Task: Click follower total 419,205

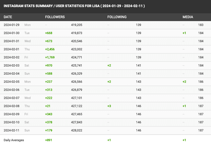Action: [76, 25]
